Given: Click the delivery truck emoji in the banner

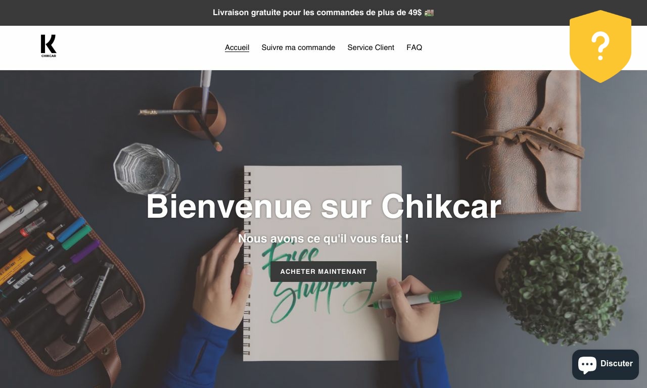Looking at the screenshot, I should tap(429, 13).
